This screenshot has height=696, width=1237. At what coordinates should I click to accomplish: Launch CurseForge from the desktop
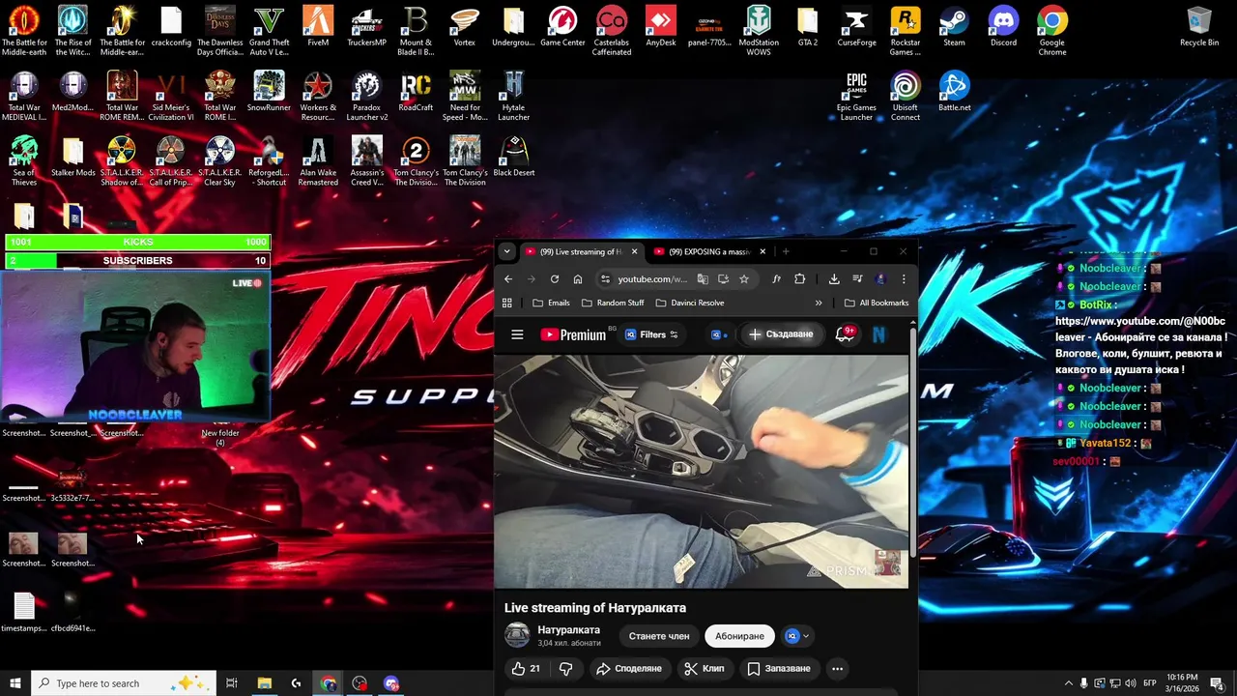856,27
